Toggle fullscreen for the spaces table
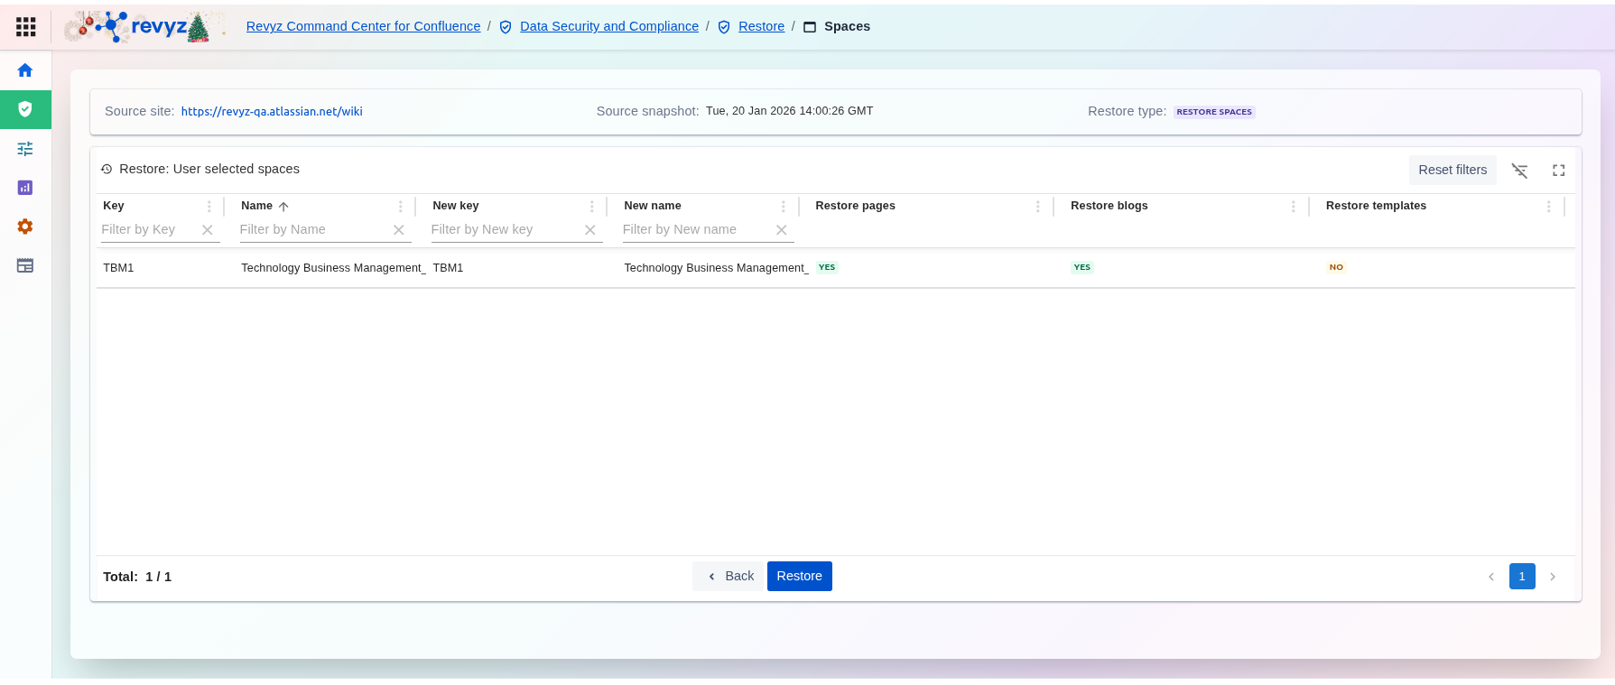Screen dimensions: 1615x685 point(1558,171)
